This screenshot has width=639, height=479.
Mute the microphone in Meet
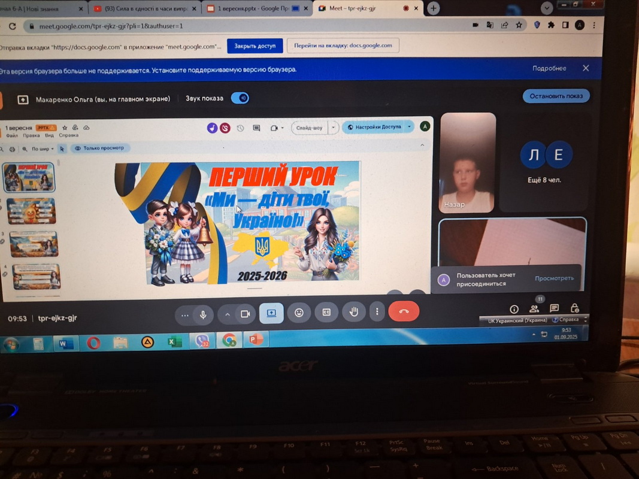pos(204,314)
